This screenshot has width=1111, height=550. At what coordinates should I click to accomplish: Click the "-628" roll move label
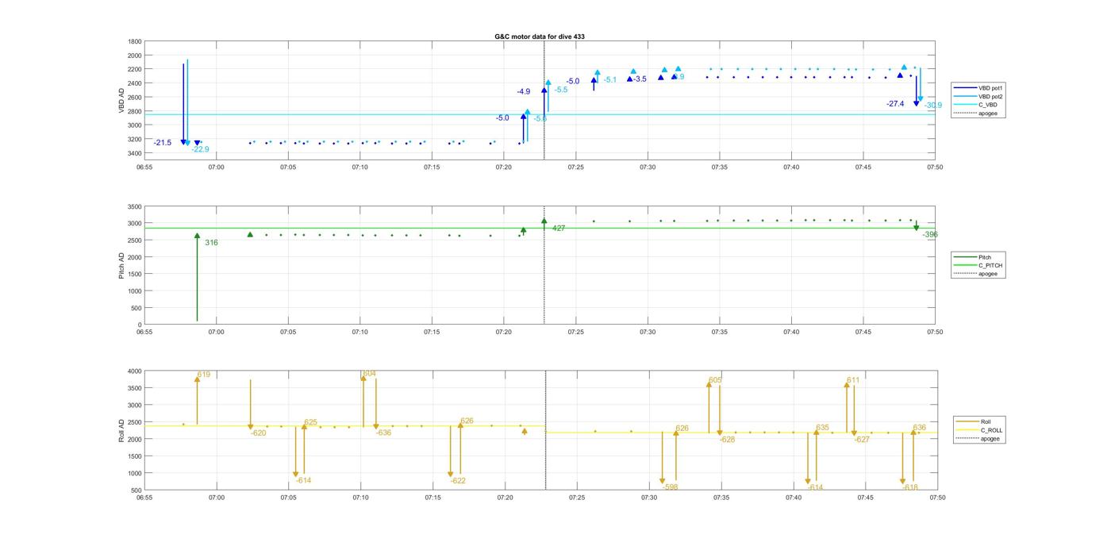point(727,440)
